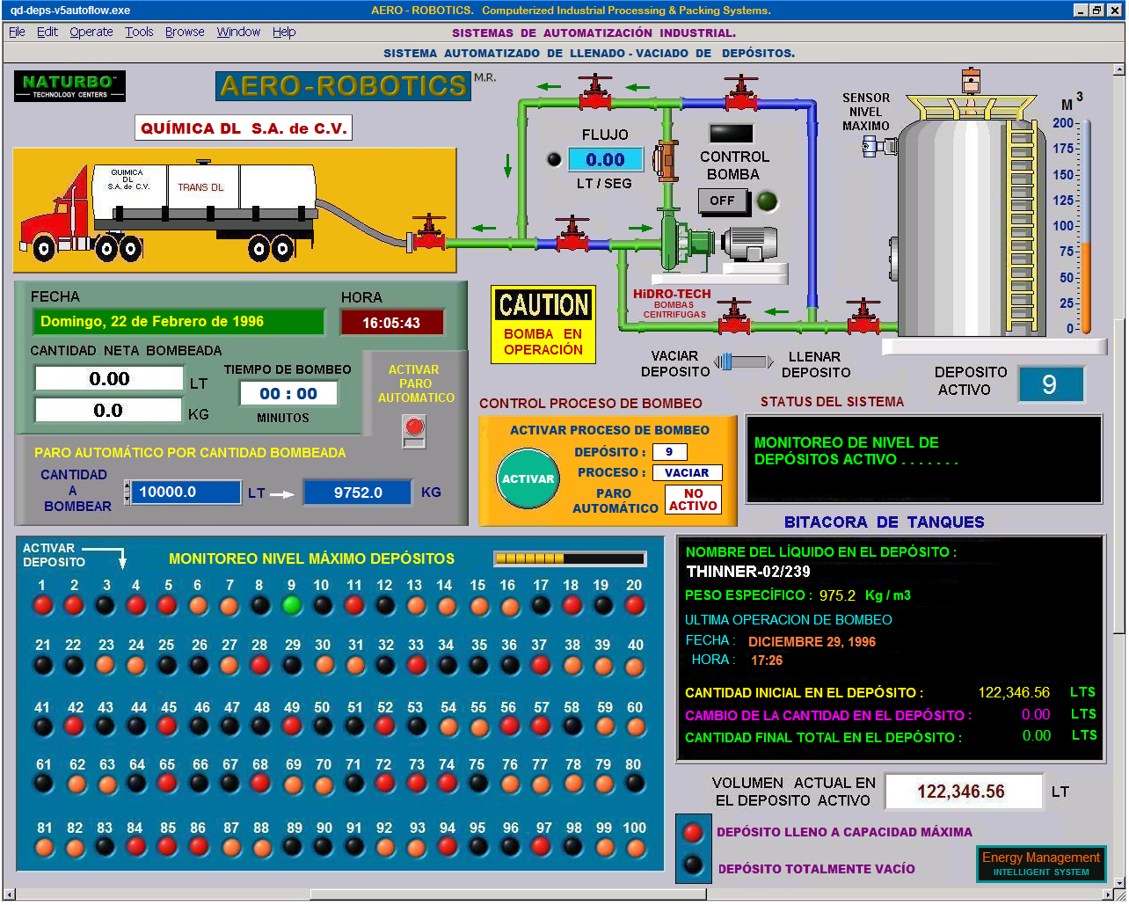1129x905 pixels.
Task: Click the FECHA Domingo 22 de Febrero display
Action: (178, 322)
